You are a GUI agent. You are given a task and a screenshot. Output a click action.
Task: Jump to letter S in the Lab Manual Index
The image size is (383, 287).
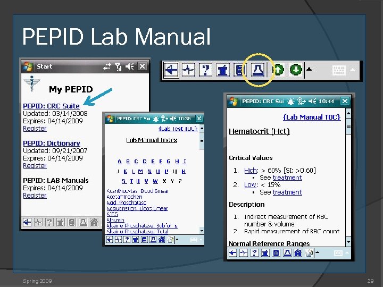coord(124,181)
